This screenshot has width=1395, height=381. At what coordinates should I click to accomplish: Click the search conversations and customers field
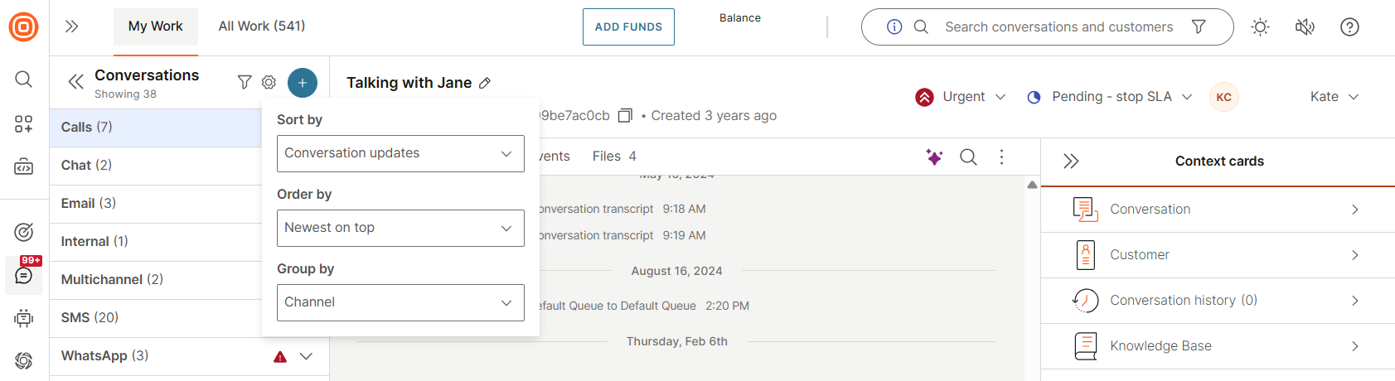click(x=1058, y=27)
